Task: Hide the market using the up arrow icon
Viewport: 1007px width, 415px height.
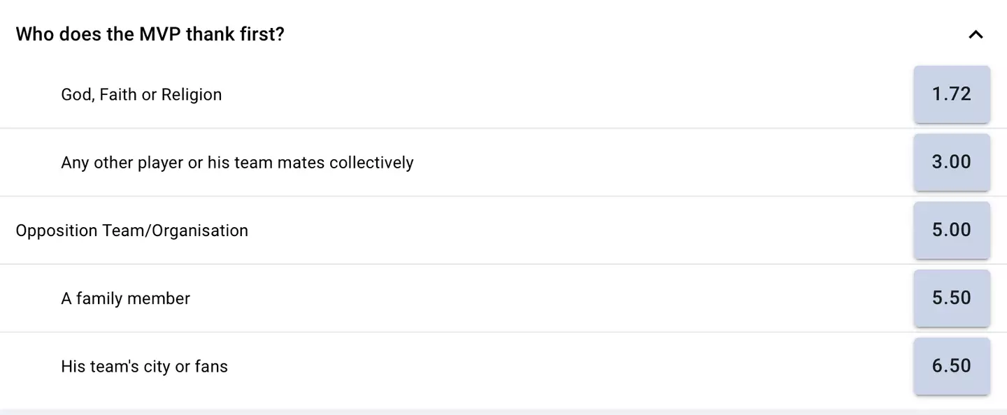Action: pos(976,34)
